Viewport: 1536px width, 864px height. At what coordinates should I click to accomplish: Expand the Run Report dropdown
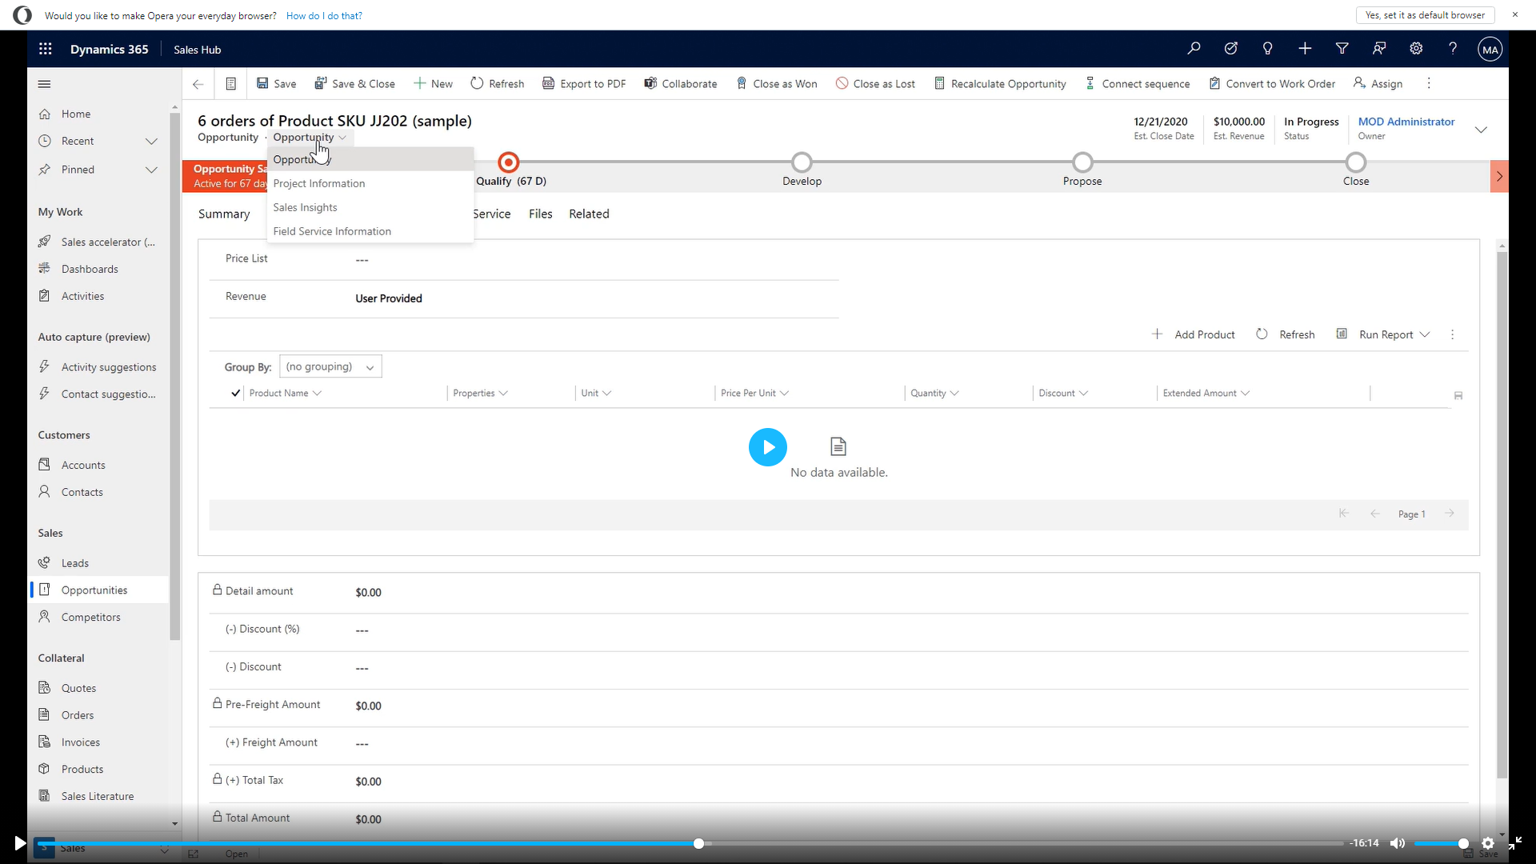1425,334
